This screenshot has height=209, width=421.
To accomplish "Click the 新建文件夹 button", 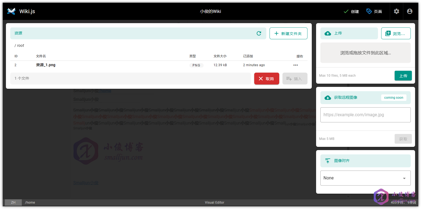I will 288,33.
